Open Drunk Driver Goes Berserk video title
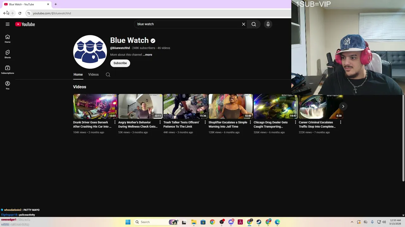The width and height of the screenshot is (405, 227). pyautogui.click(x=92, y=125)
